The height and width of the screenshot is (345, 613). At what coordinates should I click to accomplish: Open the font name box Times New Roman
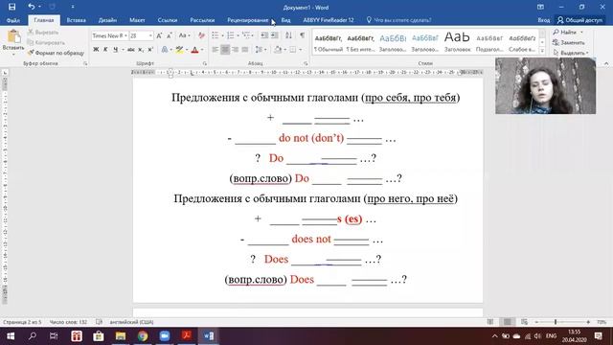click(109, 35)
